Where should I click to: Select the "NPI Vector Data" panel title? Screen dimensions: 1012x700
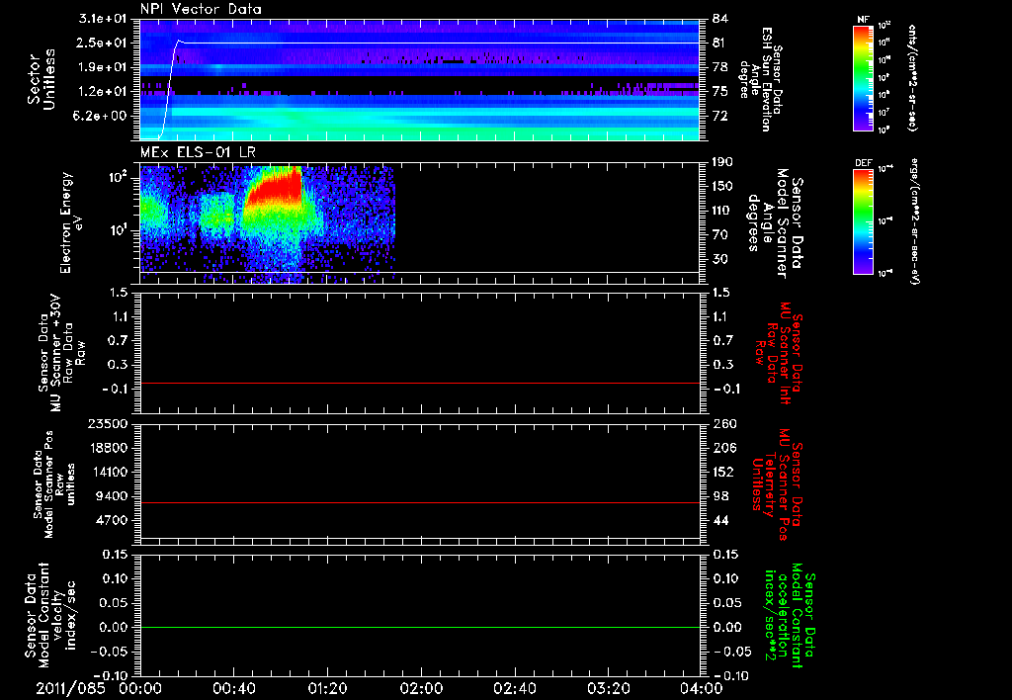coord(202,9)
